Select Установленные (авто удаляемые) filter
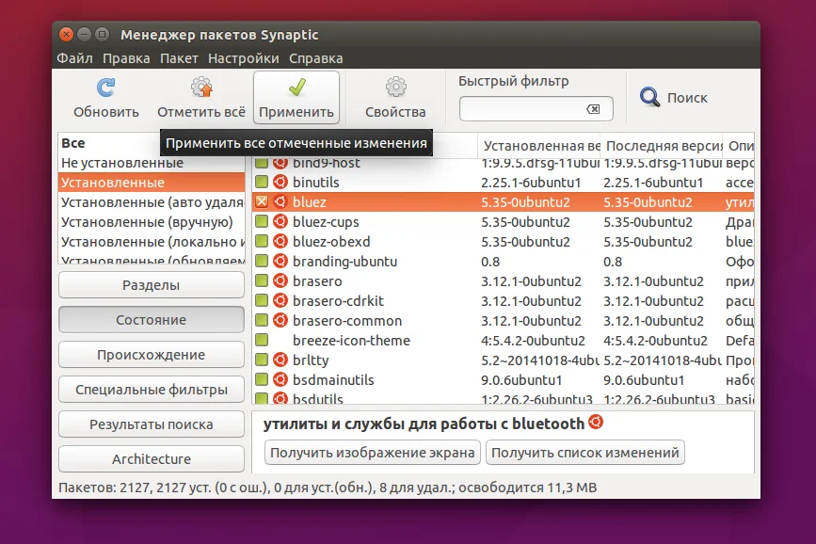 pos(152,202)
